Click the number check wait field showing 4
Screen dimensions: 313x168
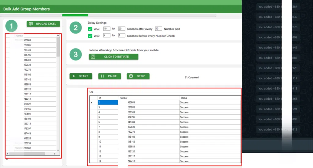click(x=107, y=36)
